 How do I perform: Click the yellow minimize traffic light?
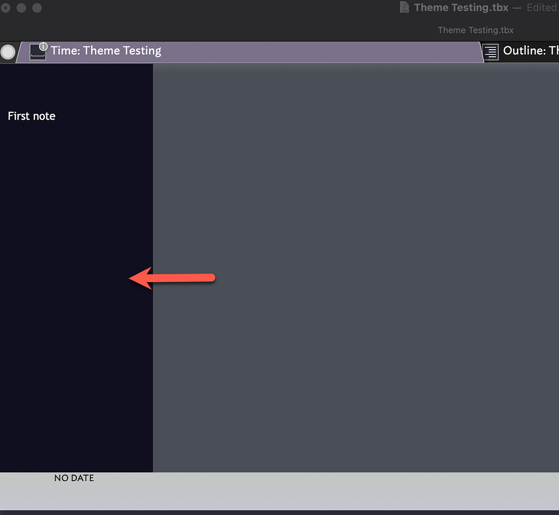tap(21, 8)
